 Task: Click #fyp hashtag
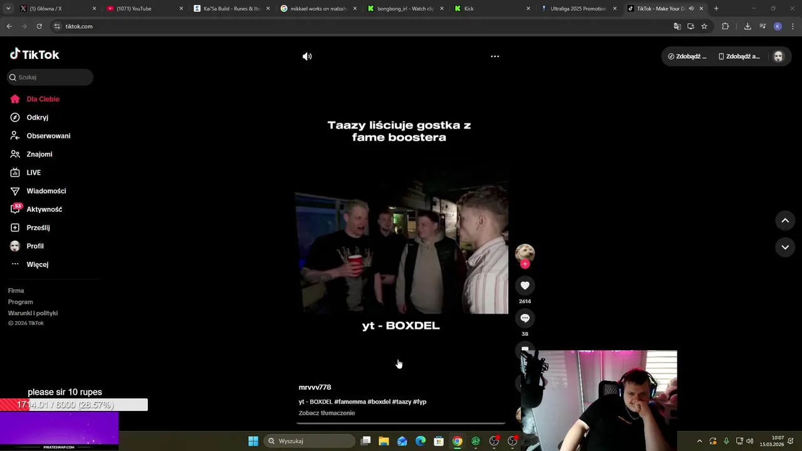[x=420, y=402]
